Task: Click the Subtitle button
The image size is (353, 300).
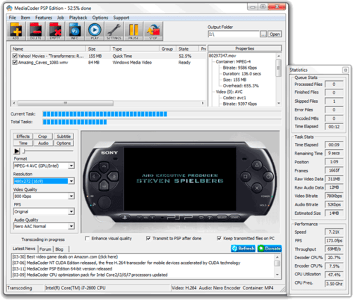Action: pos(64,137)
